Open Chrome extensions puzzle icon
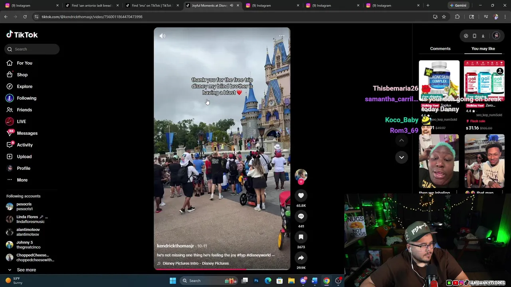This screenshot has width=511, height=287. [458, 17]
